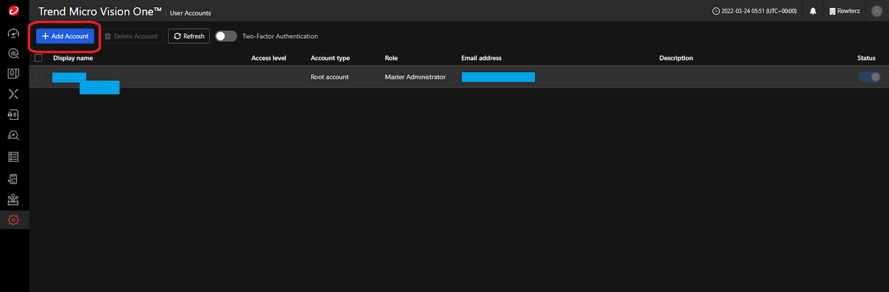Check the Root account row checkbox
Image resolution: width=889 pixels, height=292 pixels.
coord(38,77)
